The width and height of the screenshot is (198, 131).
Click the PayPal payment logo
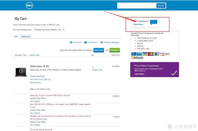point(167,54)
